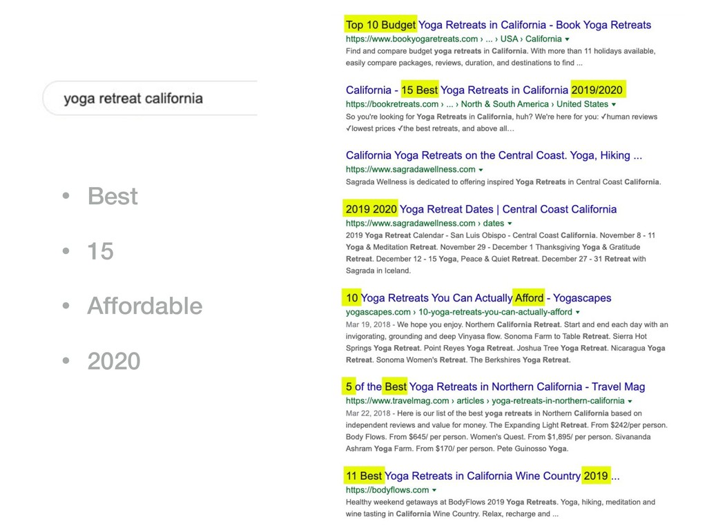The height and width of the screenshot is (530, 707).
Task: Open '2019 2020 Yoga Retreat Dates' result
Action: [x=481, y=209]
